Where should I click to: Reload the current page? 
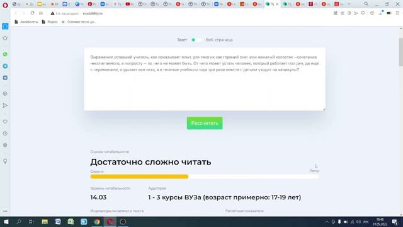coord(32,13)
